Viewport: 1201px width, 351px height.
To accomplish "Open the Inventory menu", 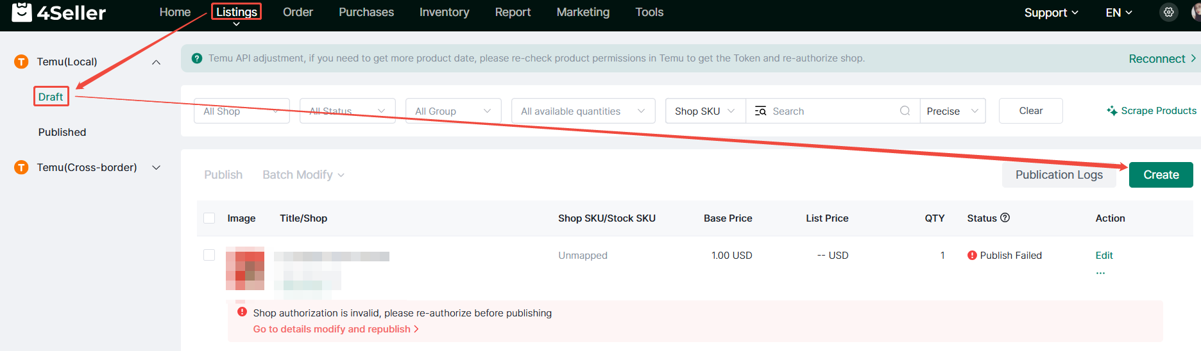I will coord(444,12).
